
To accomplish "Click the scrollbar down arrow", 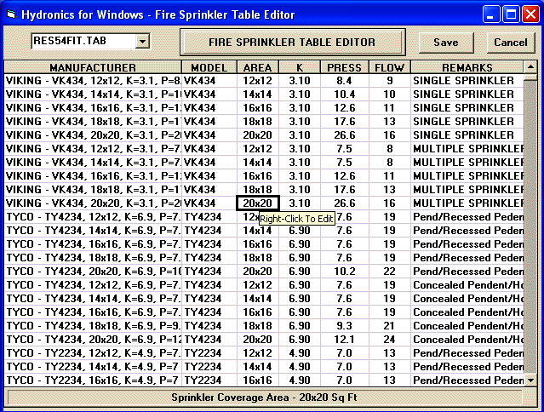I will 530,381.
